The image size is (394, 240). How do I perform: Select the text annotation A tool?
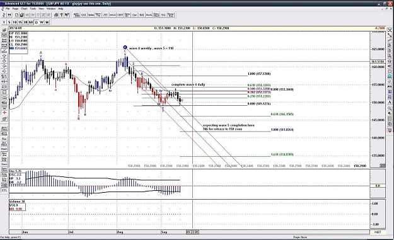click(390, 103)
